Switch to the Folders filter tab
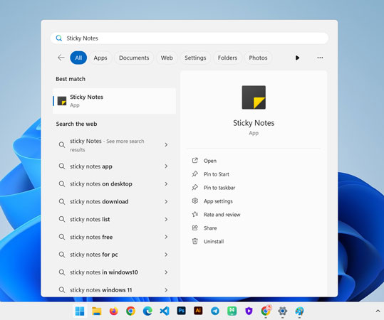 [227, 58]
